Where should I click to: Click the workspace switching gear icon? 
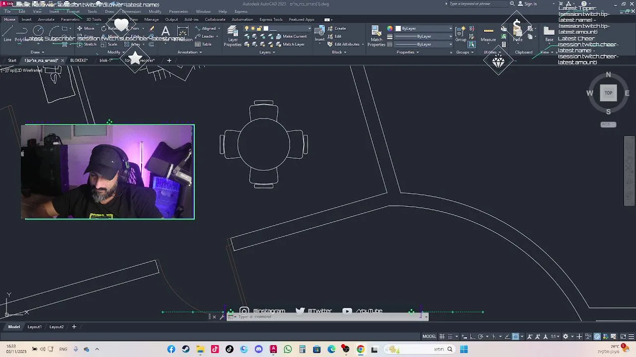click(x=565, y=337)
